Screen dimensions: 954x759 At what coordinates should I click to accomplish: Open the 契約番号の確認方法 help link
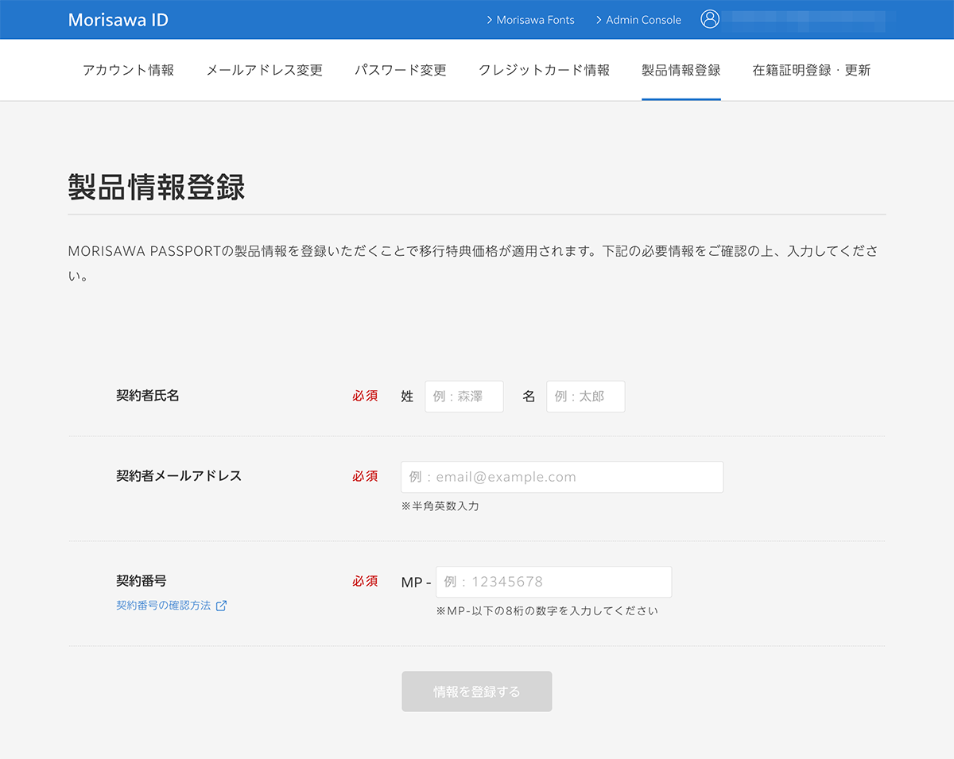coord(164,606)
